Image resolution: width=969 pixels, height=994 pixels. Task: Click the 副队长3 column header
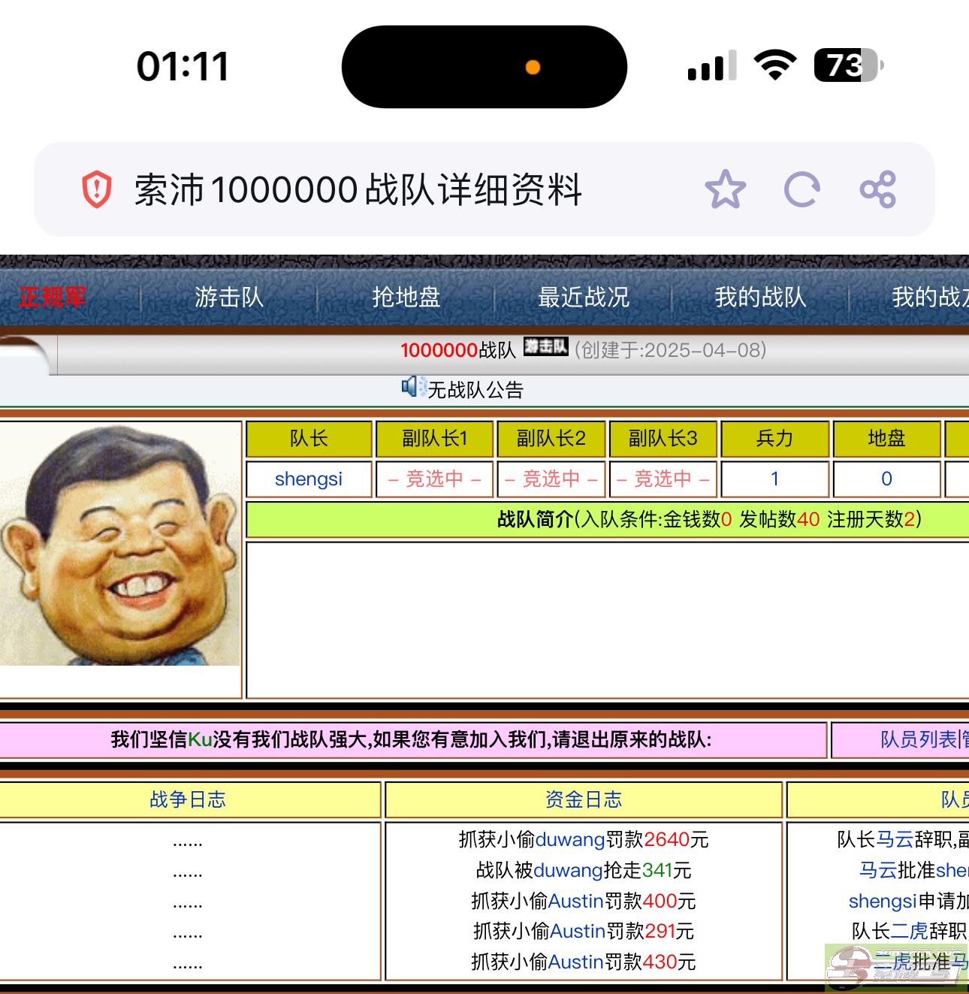point(663,438)
